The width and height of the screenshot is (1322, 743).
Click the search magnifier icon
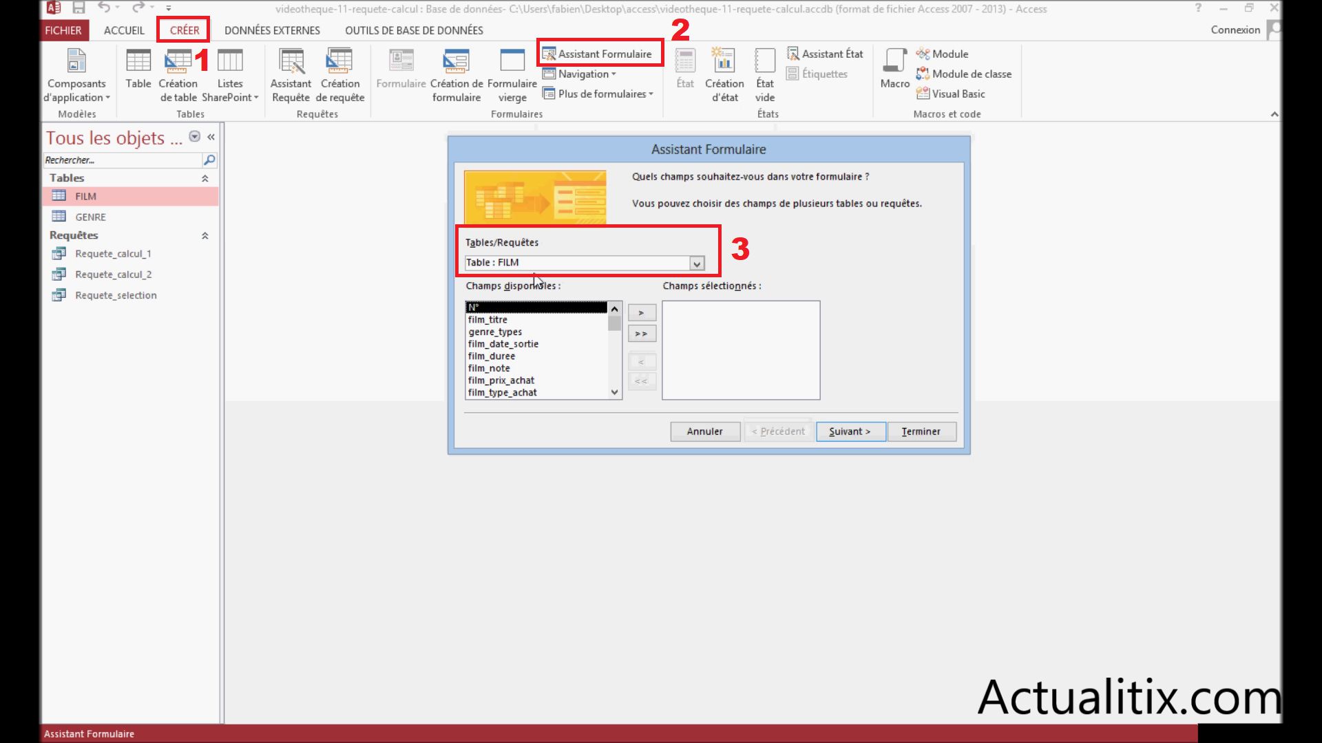tap(209, 160)
